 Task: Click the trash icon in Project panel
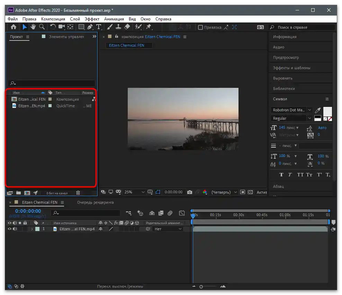pos(78,193)
